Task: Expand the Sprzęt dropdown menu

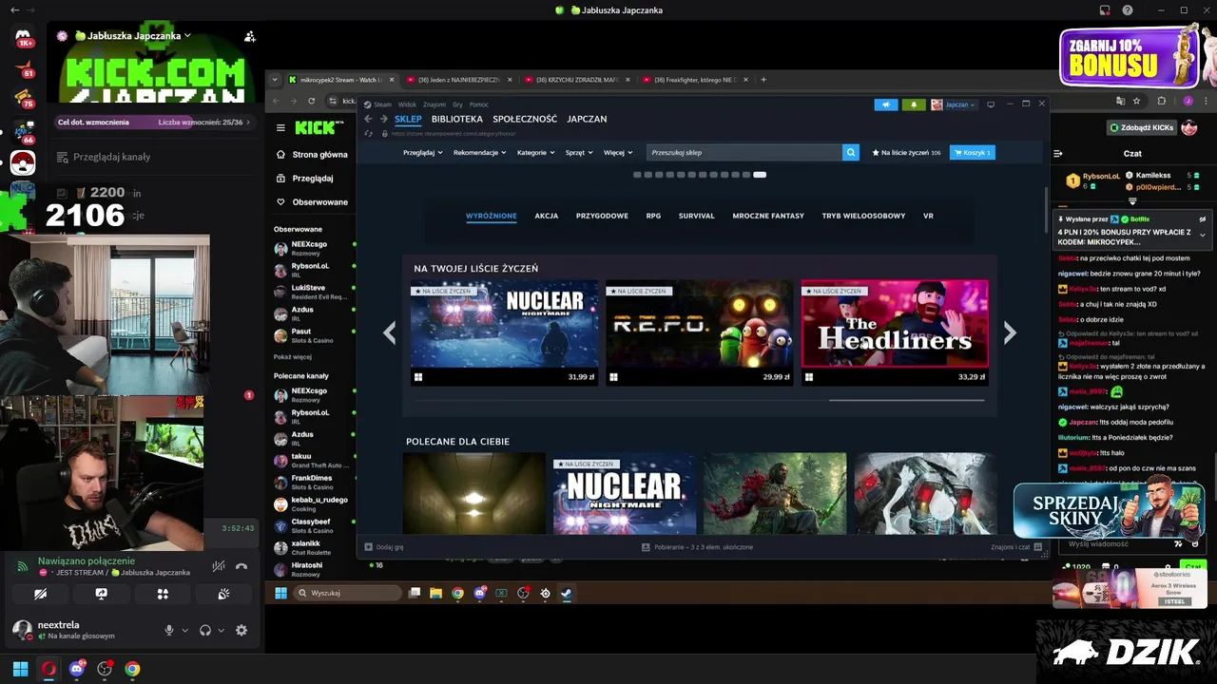Action: (x=579, y=152)
